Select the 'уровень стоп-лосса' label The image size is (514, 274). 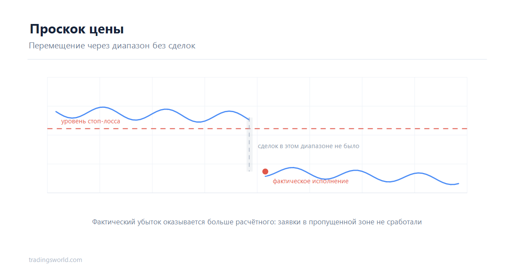[x=90, y=121]
